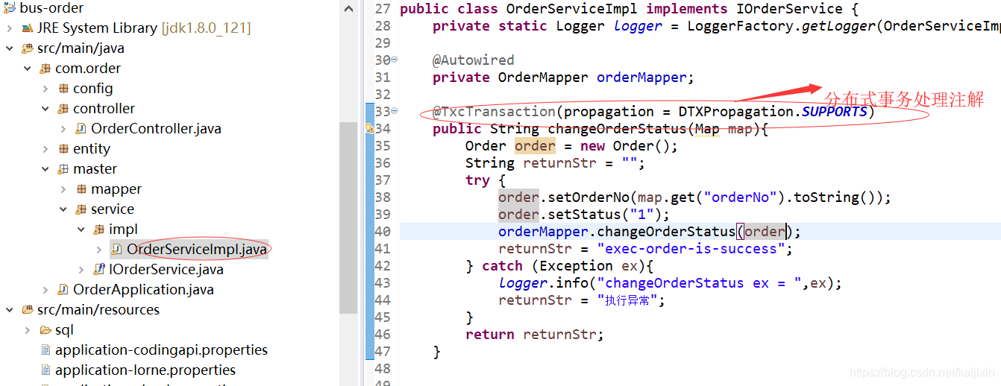Viewport: 1001px width, 386px height.
Task: Select application-lorne.properties file
Action: 145,370
